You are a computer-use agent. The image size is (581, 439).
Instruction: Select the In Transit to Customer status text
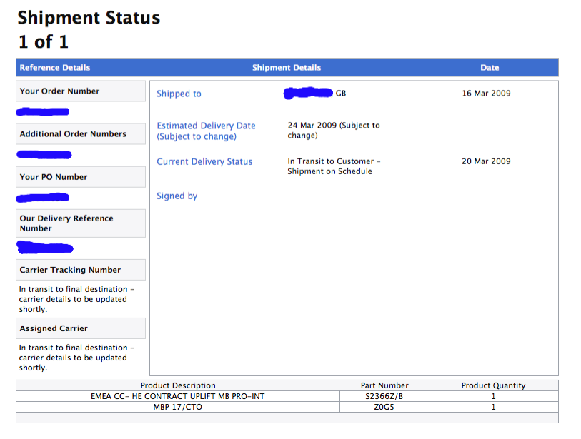click(x=334, y=166)
